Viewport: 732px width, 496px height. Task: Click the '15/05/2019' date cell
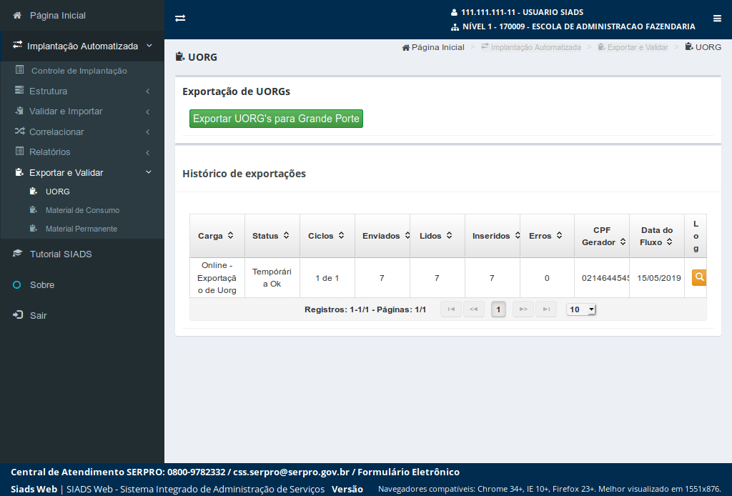coord(658,277)
